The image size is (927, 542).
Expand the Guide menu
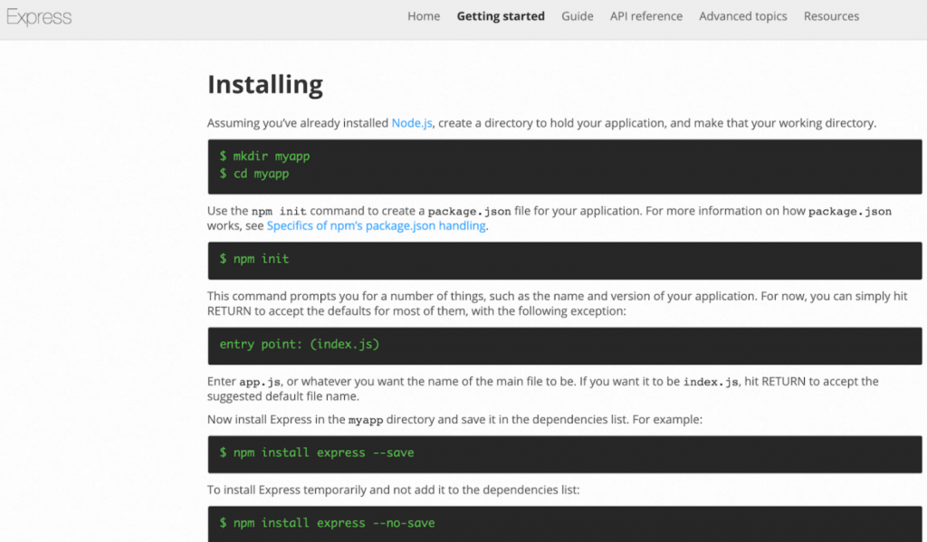click(578, 16)
